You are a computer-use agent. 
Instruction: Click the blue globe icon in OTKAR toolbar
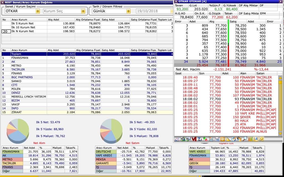pos(234,139)
